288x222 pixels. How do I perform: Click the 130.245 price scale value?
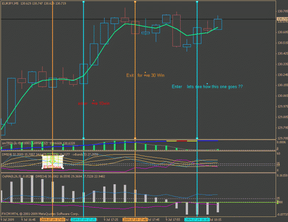click(282, 75)
